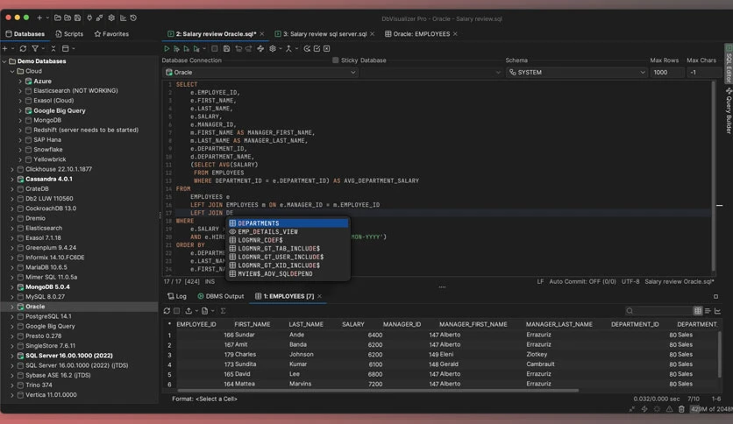
Task: Click the result grid search field
Action: (658, 311)
